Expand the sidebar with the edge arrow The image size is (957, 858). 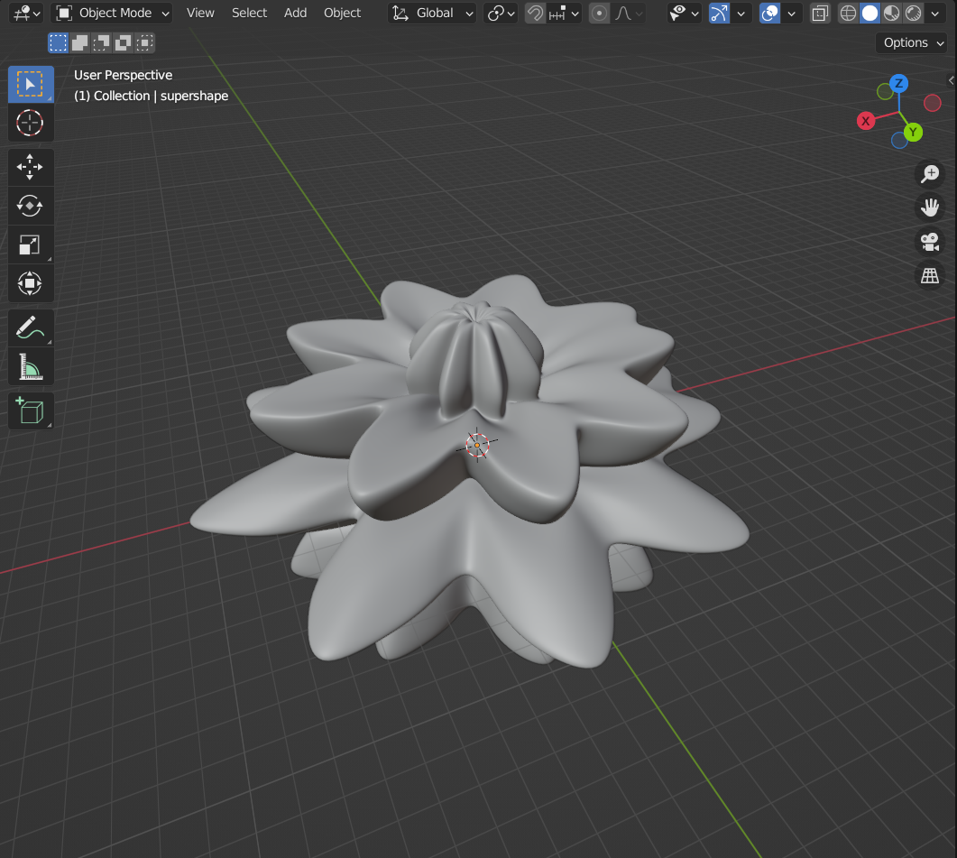[952, 80]
